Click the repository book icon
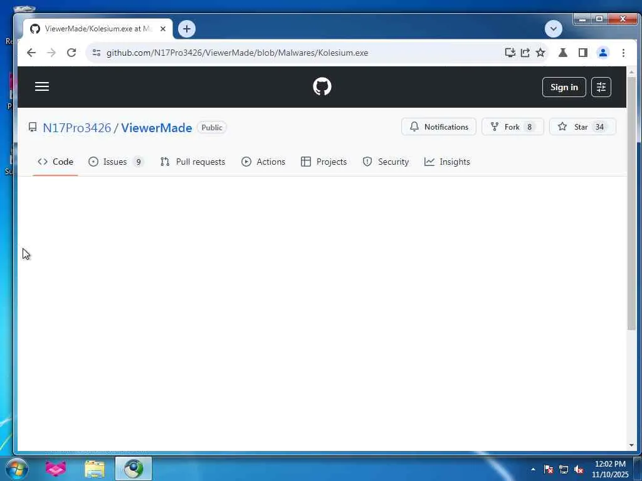Screen dimensions: 642x481 (x=33, y=127)
